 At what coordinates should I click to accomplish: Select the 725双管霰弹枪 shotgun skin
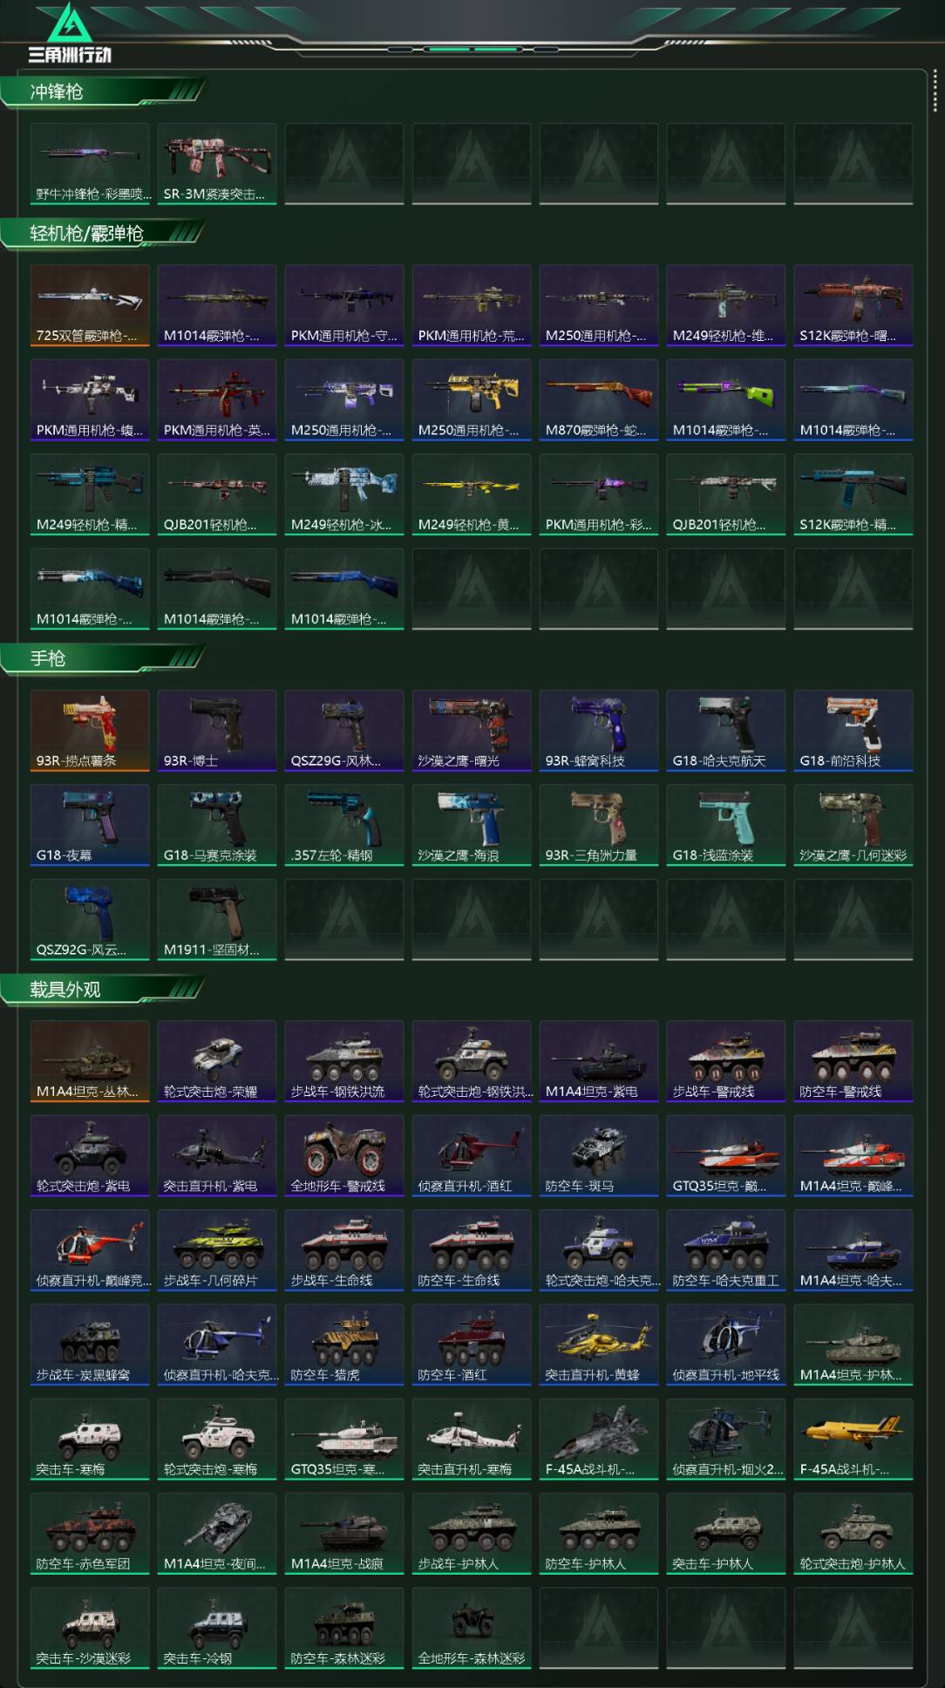tap(90, 305)
